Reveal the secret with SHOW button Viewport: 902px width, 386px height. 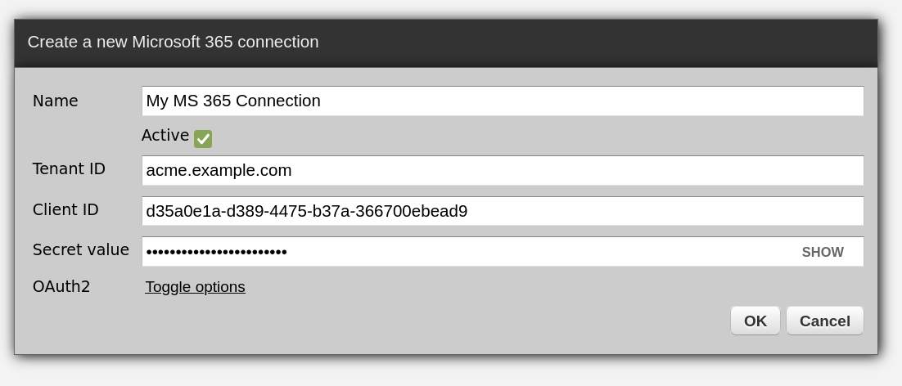822,252
